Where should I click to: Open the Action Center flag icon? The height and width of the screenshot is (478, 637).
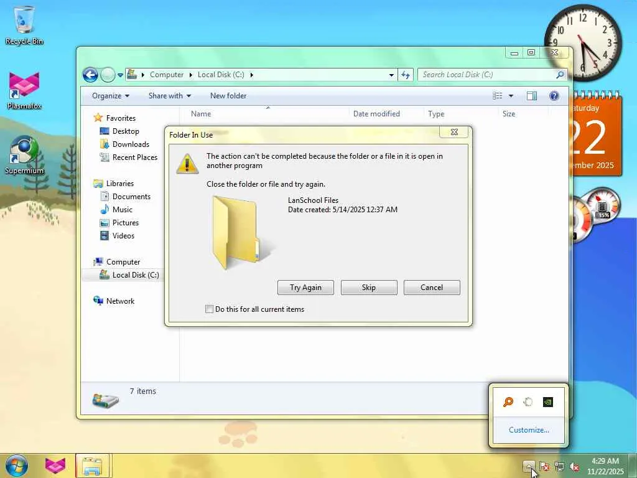[544, 466]
